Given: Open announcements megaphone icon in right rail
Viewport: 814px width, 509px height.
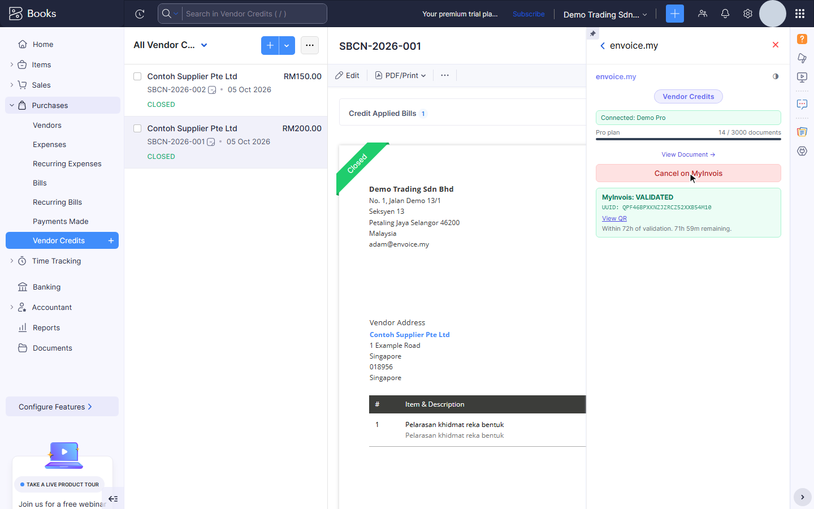Looking at the screenshot, I should point(802,58).
